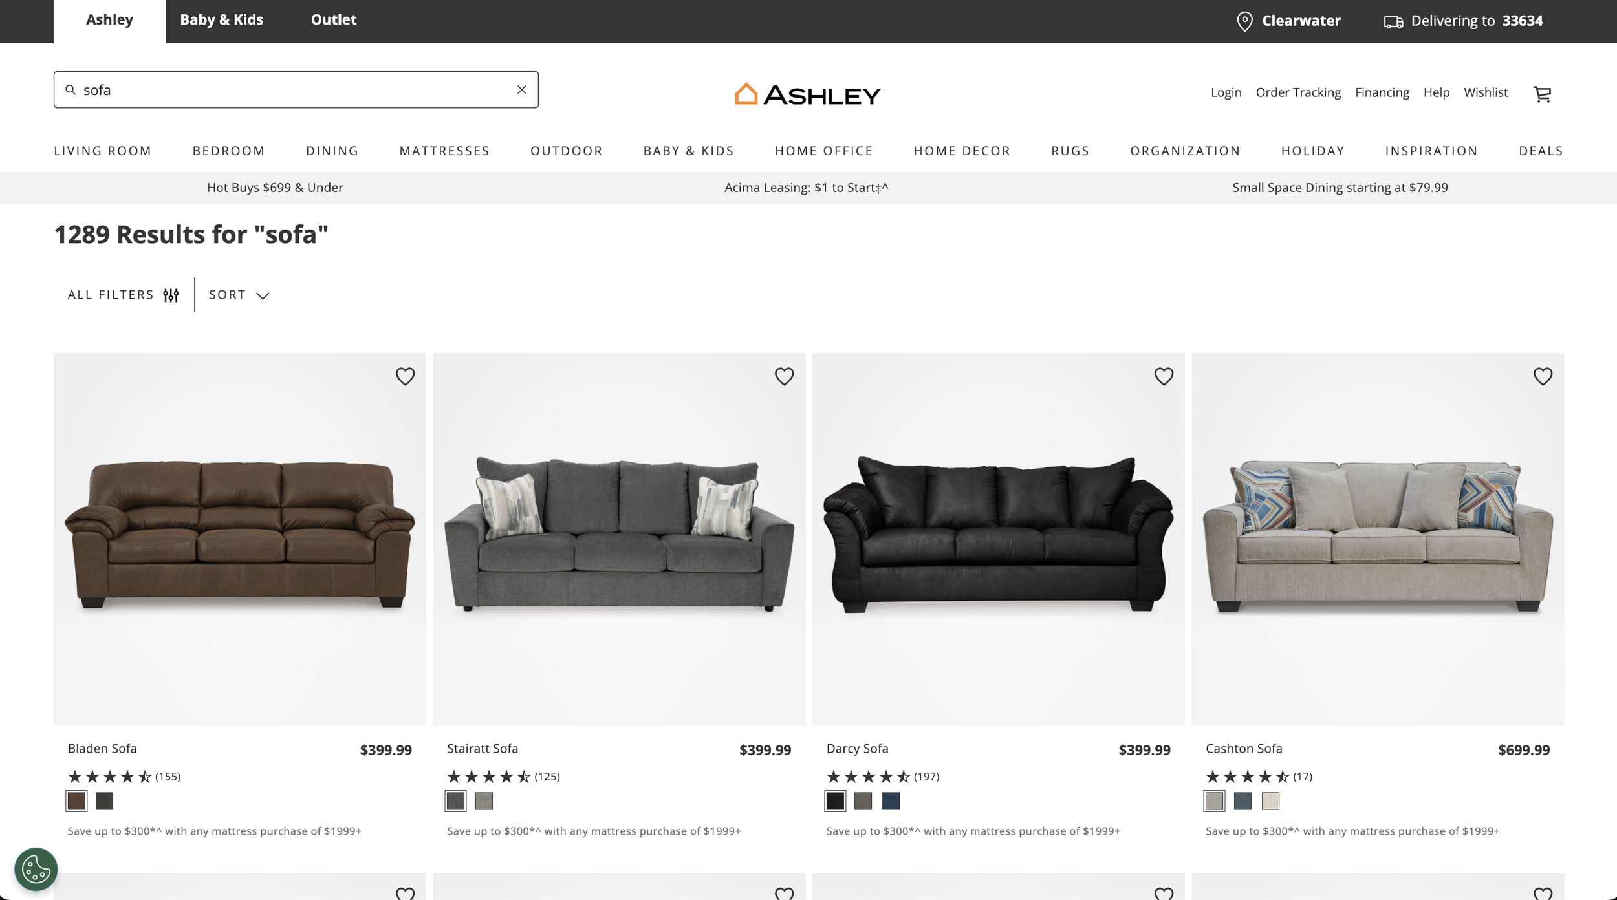Screen dimensions: 1617x900
Task: Open All Filters sliders icon
Action: coord(171,295)
